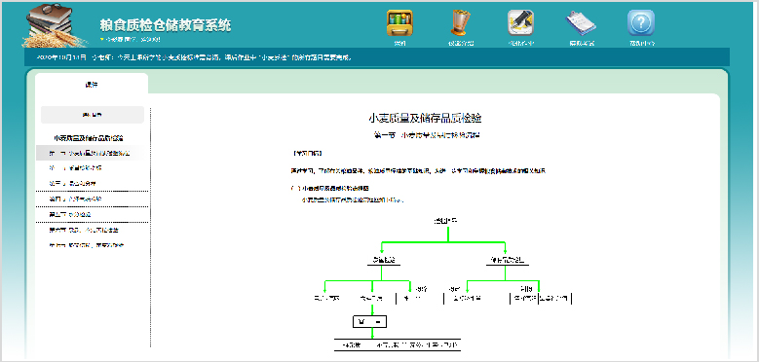Open the 第四节 section in sidebar
The height and width of the screenshot is (362, 759).
[75, 199]
